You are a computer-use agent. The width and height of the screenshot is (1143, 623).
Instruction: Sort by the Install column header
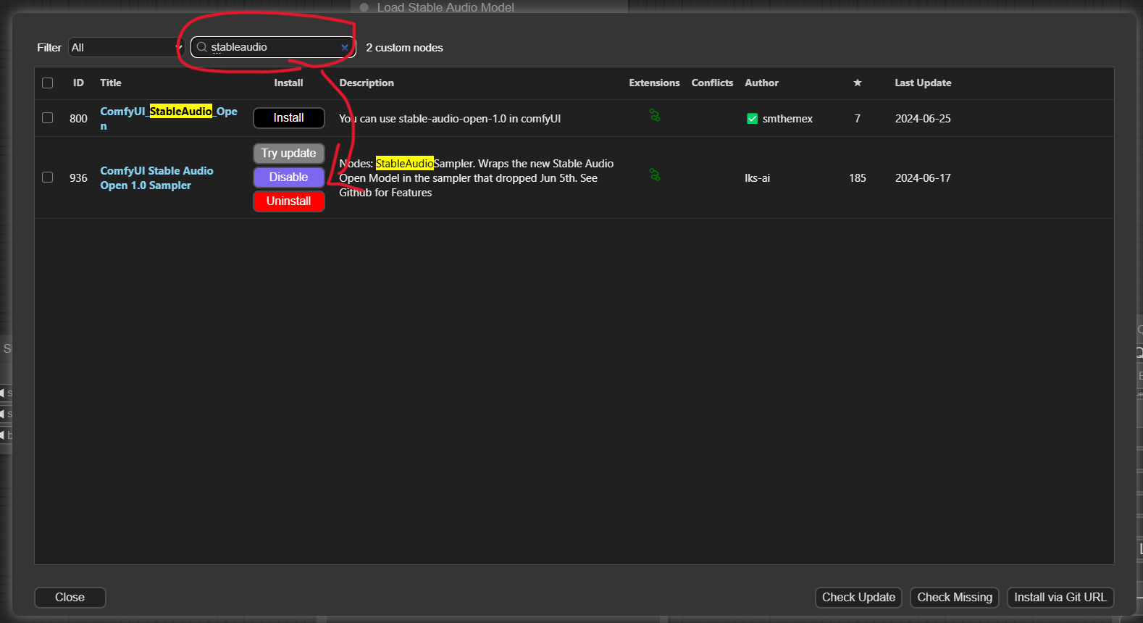click(288, 83)
